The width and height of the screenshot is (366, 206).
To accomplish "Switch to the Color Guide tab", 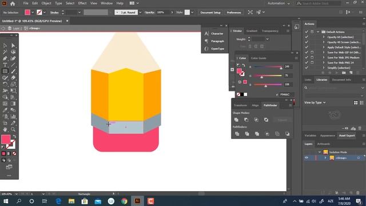I will point(258,58).
